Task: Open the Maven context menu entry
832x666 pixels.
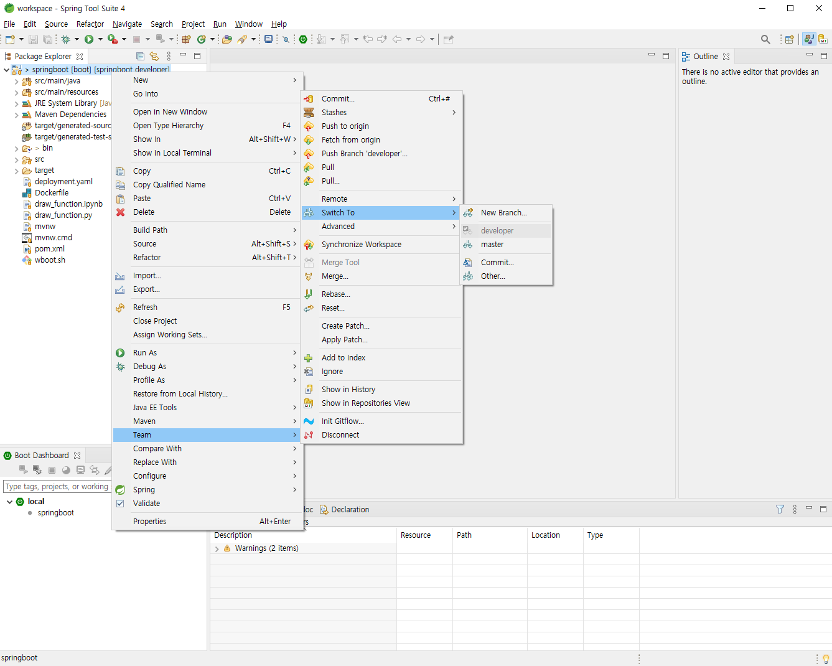Action: 208,421
